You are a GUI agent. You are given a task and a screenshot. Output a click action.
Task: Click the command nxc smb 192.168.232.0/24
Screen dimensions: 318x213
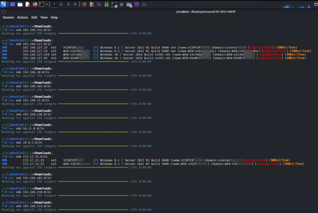pyautogui.click(x=30, y=30)
